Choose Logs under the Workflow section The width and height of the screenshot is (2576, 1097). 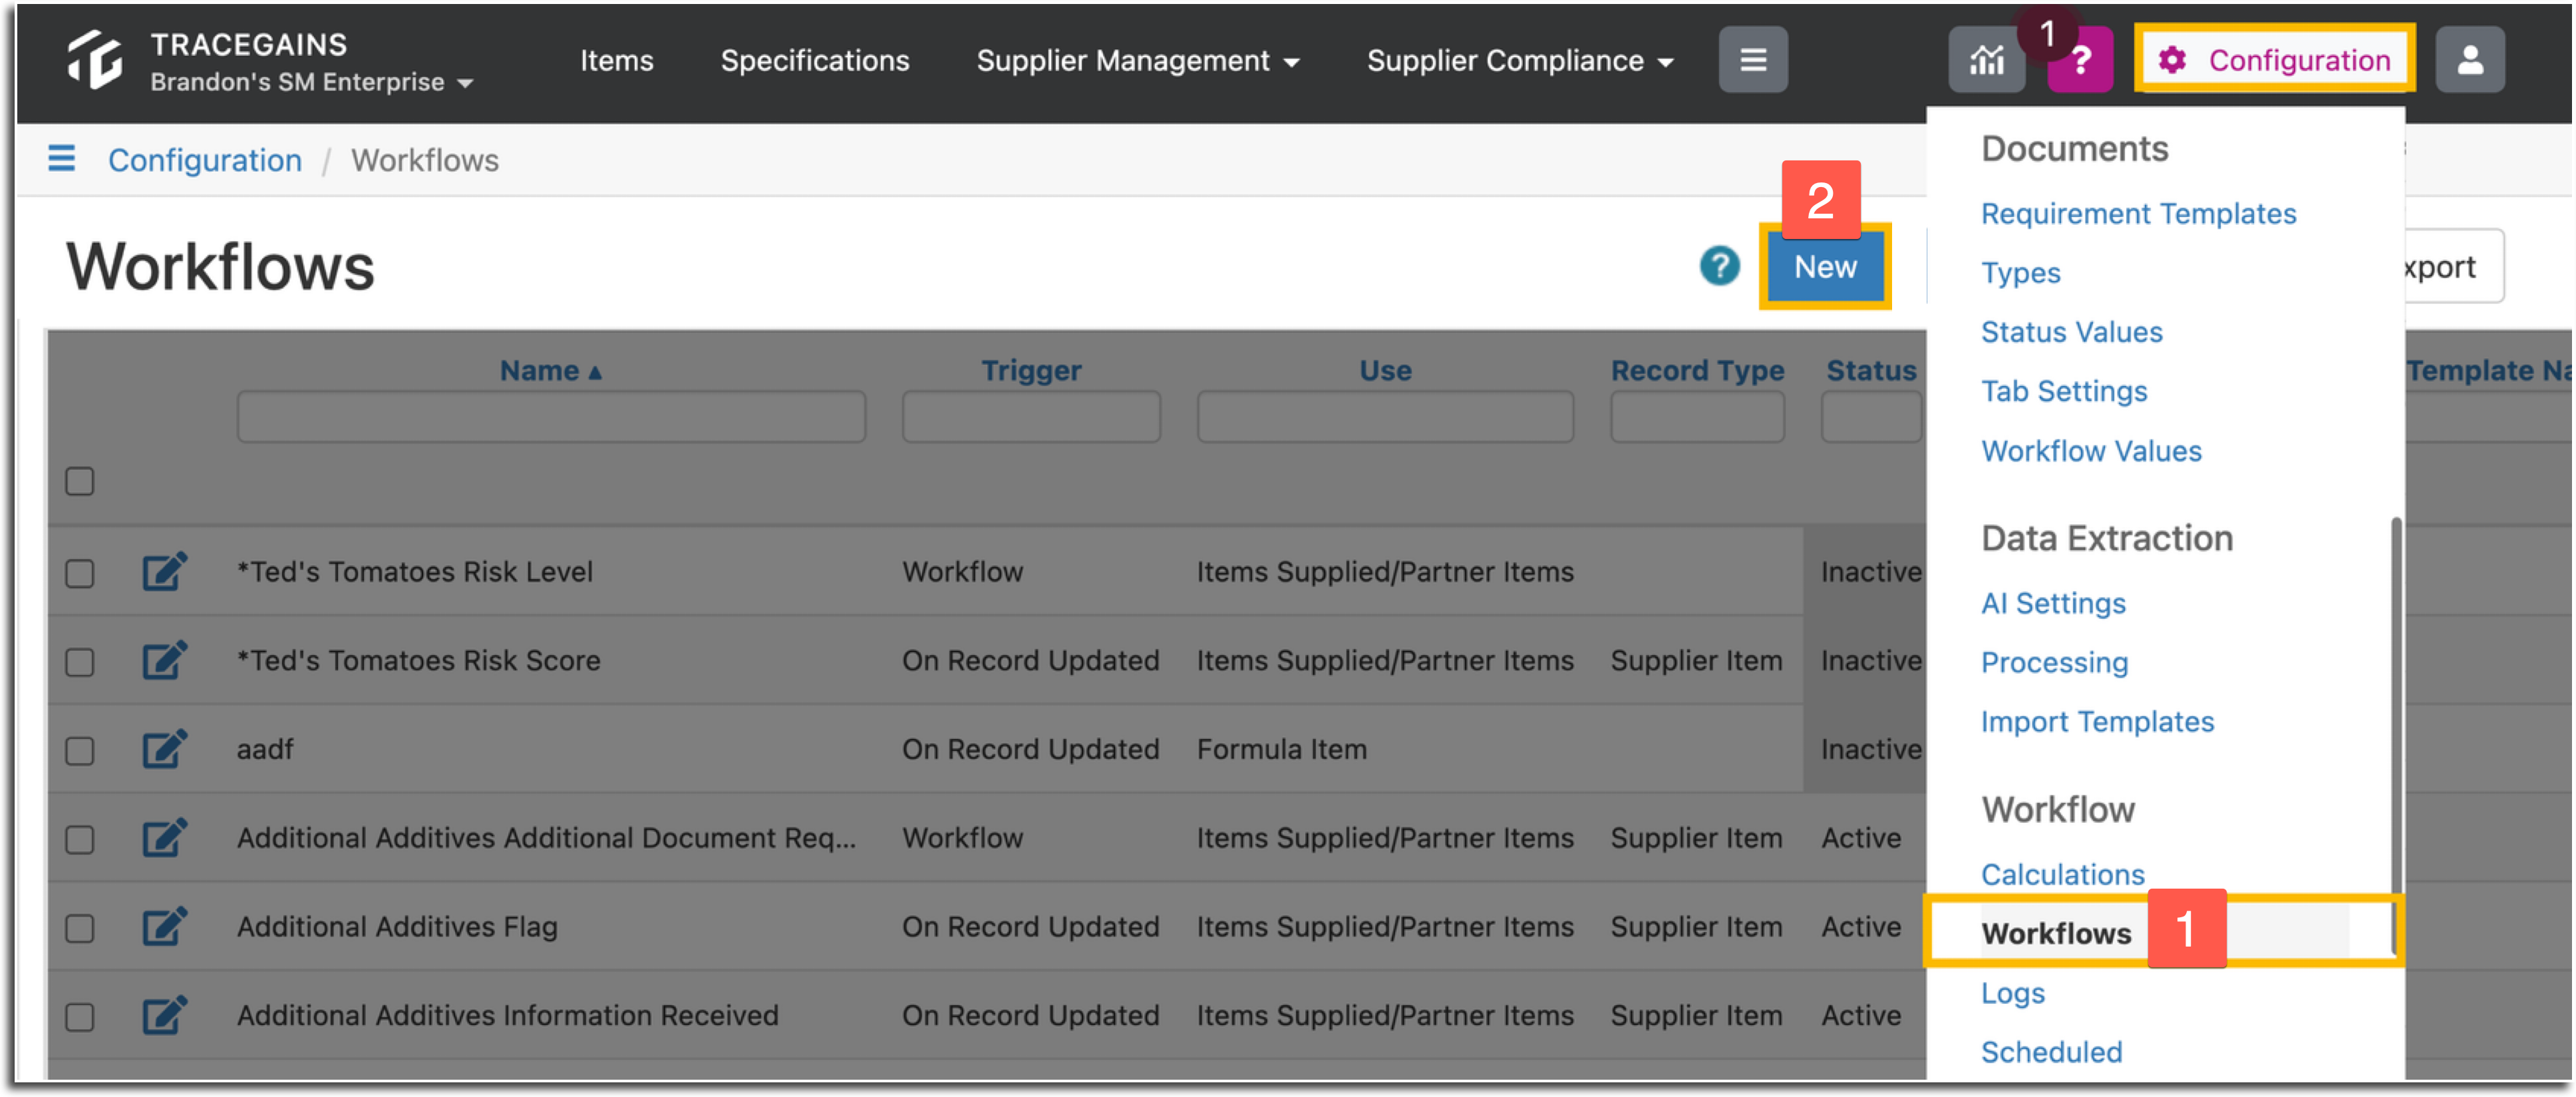(x=2013, y=993)
